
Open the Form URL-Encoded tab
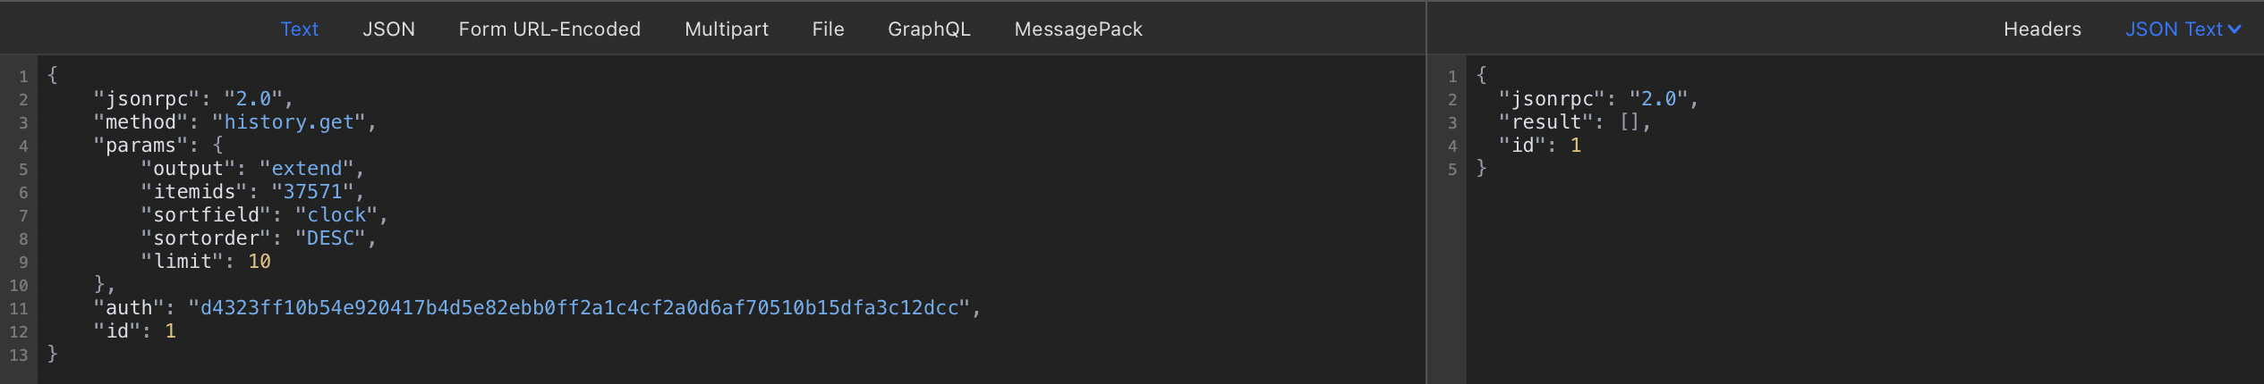coord(549,29)
